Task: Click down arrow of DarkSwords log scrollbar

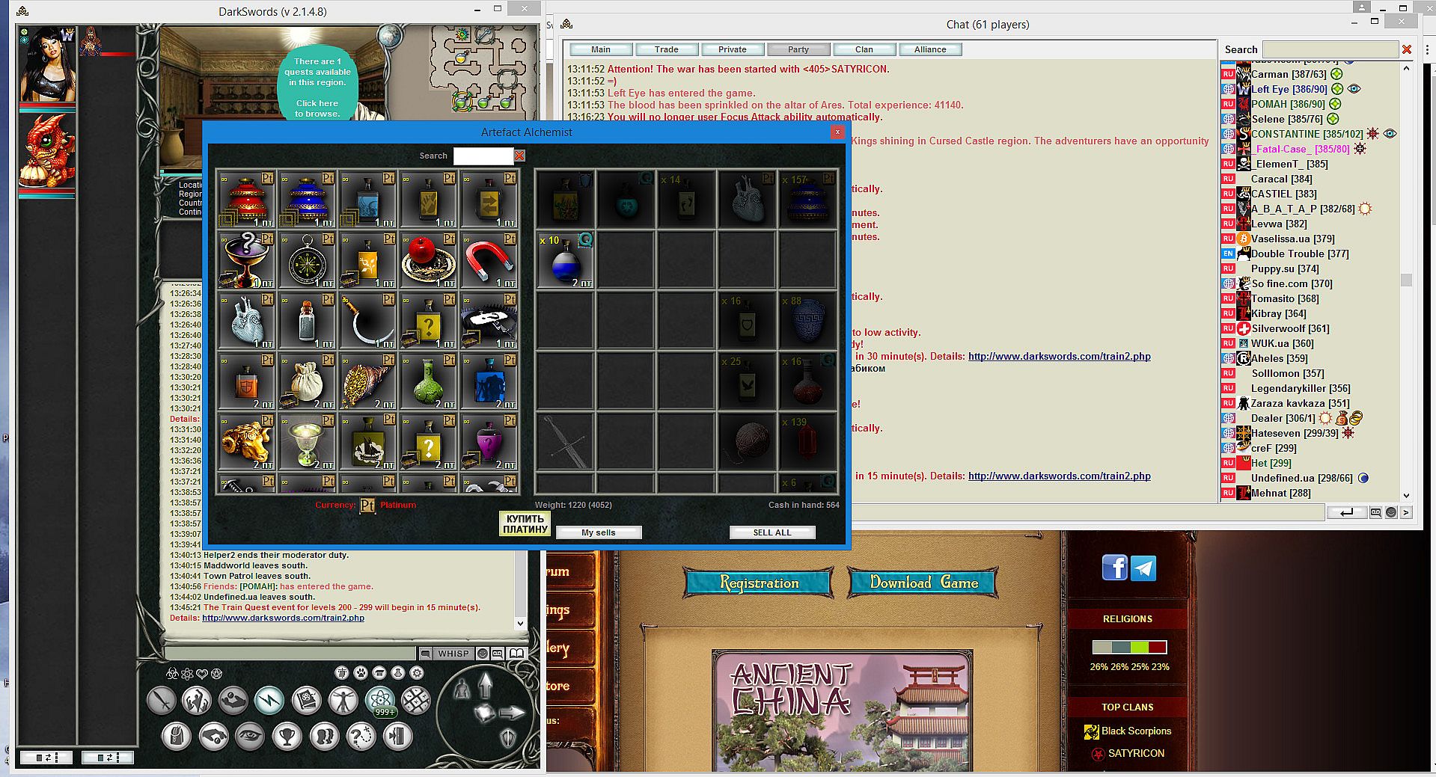Action: click(x=521, y=622)
